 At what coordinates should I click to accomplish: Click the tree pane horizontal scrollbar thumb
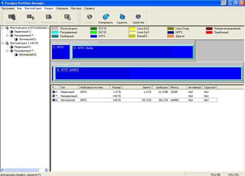click(x=22, y=170)
